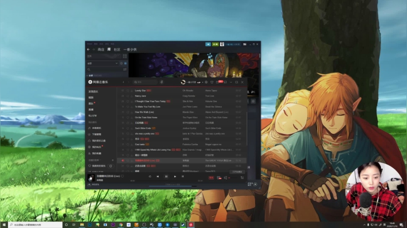This screenshot has height=228, width=407.
Task: Go back in Steam window
Action: coord(88,50)
